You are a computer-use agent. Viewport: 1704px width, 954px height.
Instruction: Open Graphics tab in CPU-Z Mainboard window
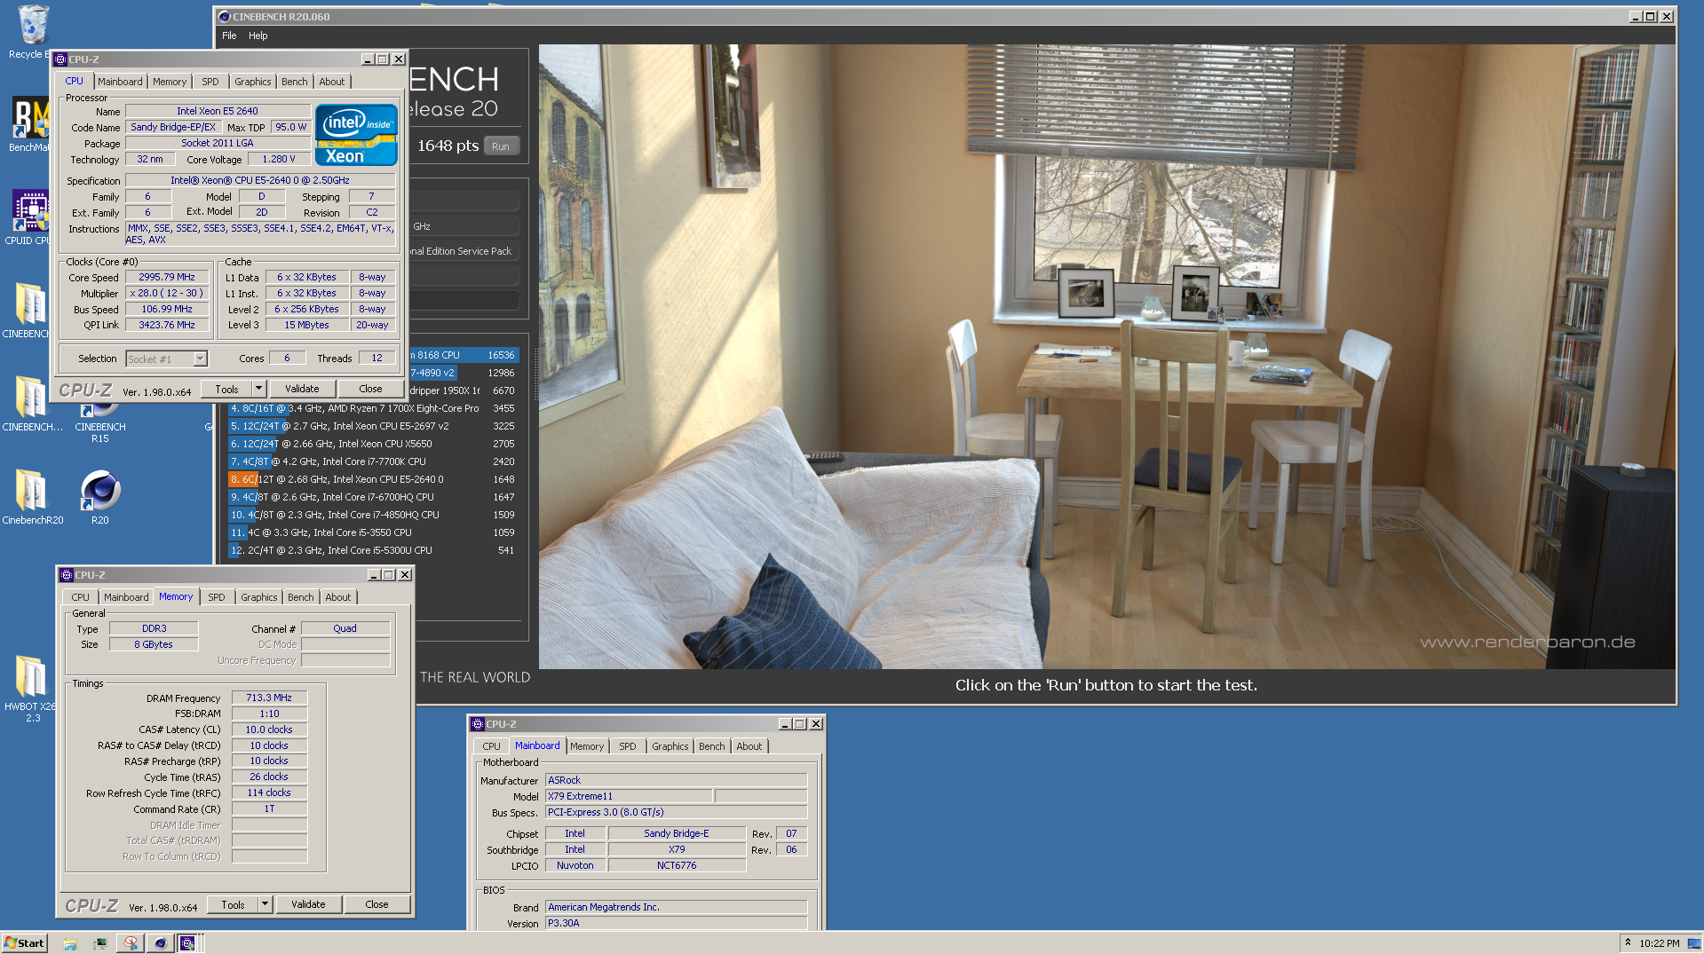[670, 746]
